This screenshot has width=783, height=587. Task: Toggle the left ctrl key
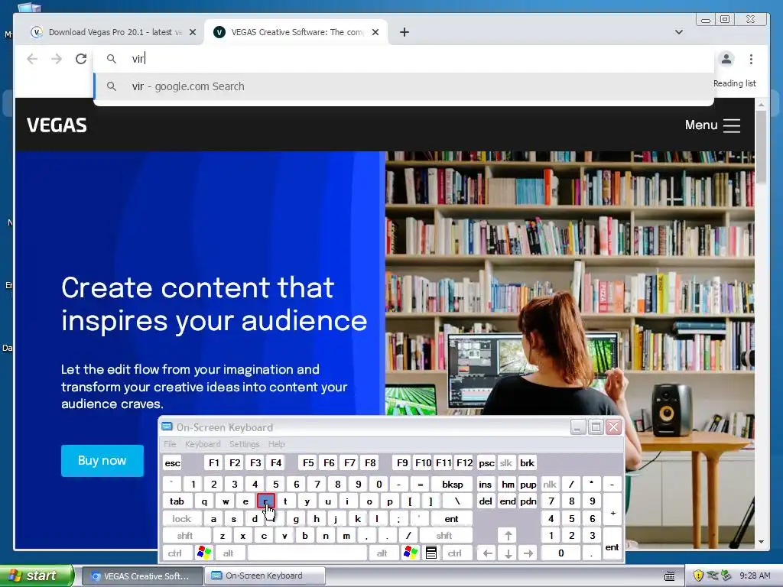[175, 553]
